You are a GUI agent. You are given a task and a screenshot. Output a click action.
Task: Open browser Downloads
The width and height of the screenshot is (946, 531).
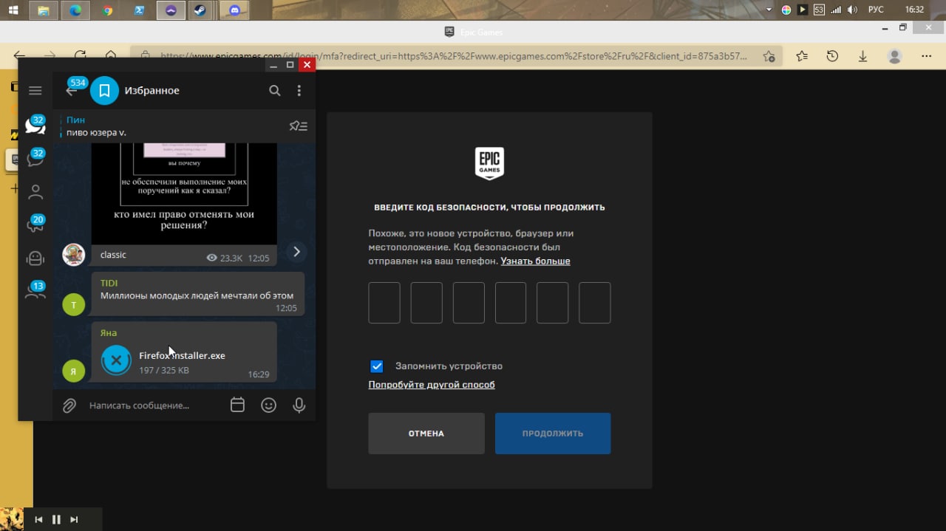coord(862,56)
